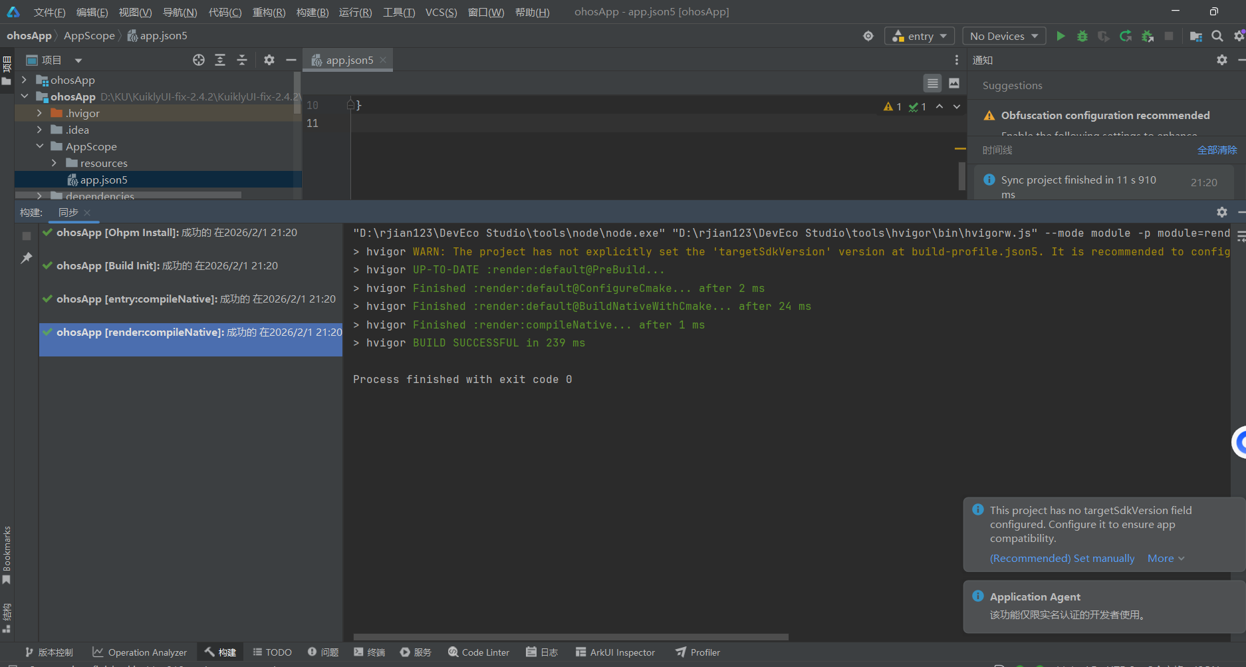Image resolution: width=1246 pixels, height=667 pixels.
Task: Pin the build output tab
Action: pyautogui.click(x=27, y=257)
